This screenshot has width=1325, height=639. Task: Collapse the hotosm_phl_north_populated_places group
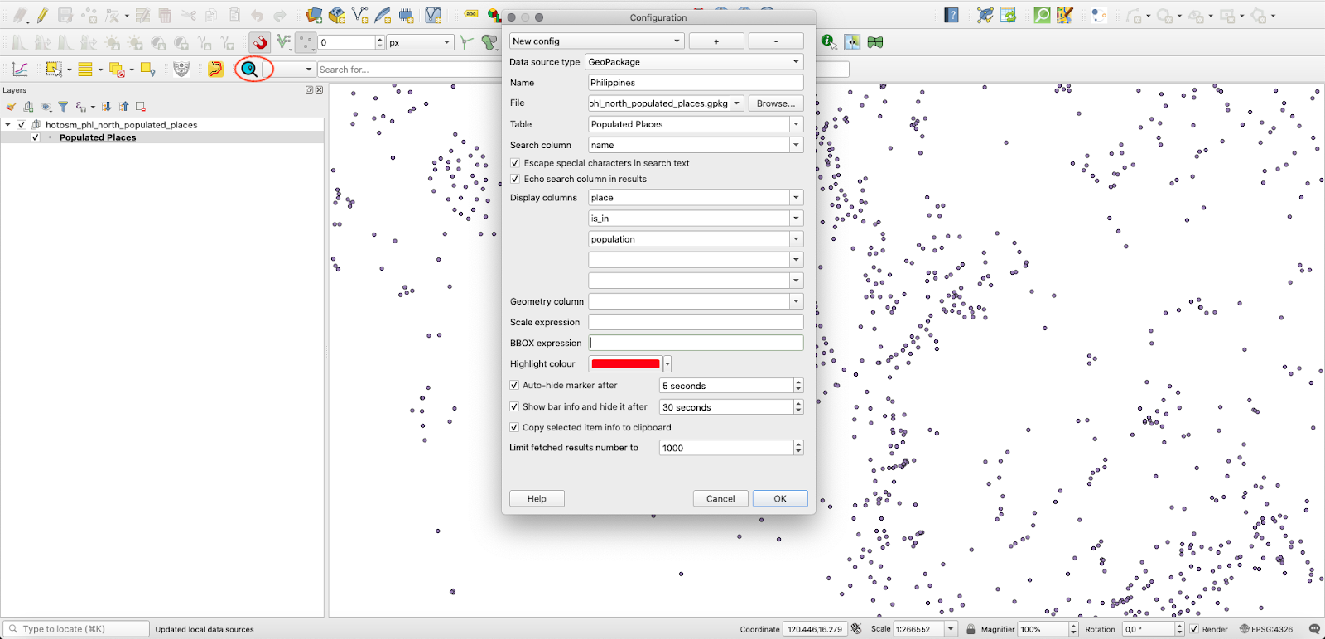coord(8,125)
